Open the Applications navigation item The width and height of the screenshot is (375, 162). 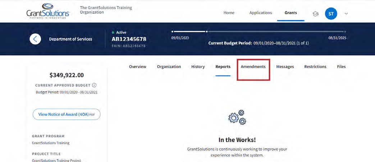261,13
